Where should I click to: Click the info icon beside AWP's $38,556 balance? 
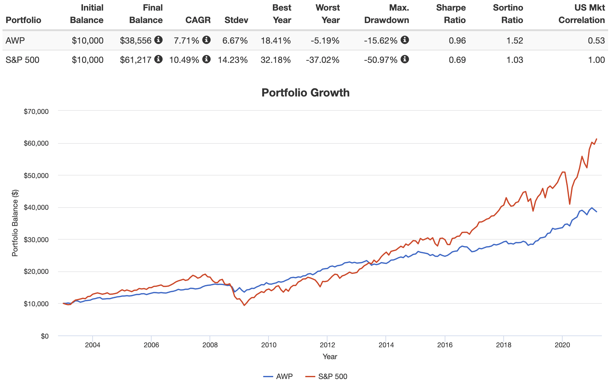coord(158,40)
